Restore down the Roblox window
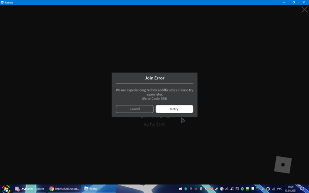The height and width of the screenshot is (193, 309). point(294,2)
